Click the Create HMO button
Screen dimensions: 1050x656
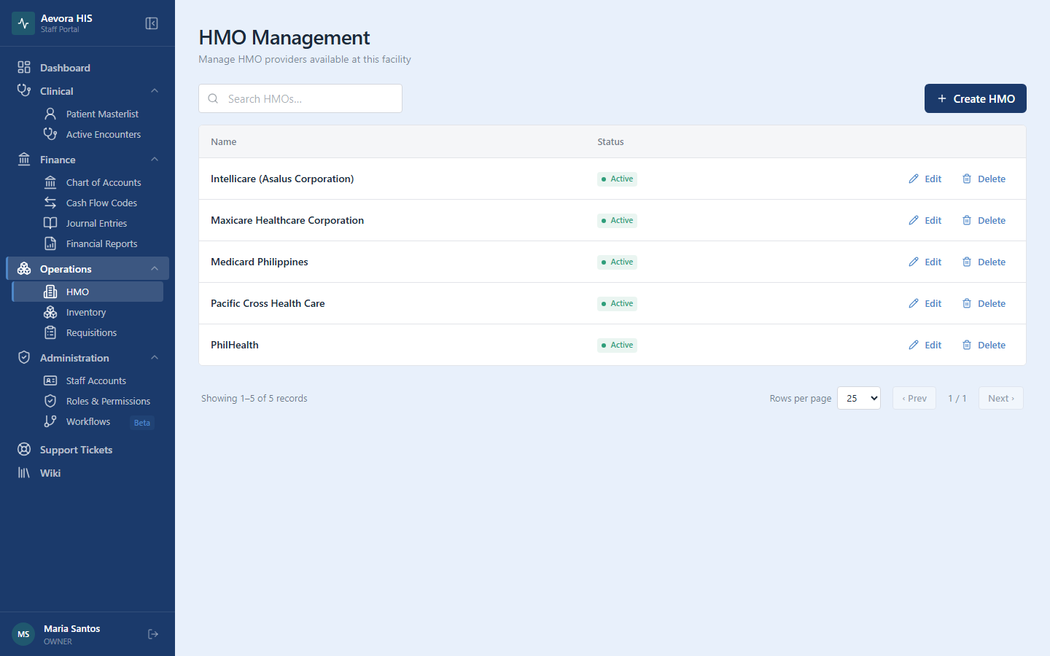coord(976,98)
